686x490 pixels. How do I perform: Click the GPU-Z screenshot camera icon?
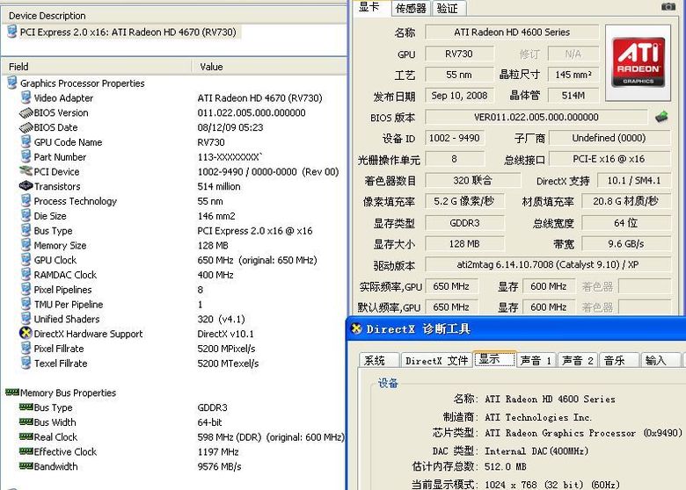(x=668, y=6)
